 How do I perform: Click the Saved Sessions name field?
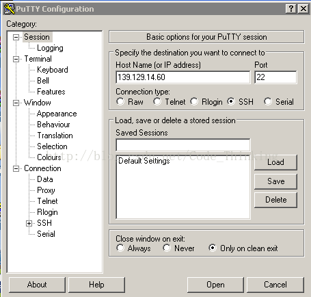(x=183, y=144)
